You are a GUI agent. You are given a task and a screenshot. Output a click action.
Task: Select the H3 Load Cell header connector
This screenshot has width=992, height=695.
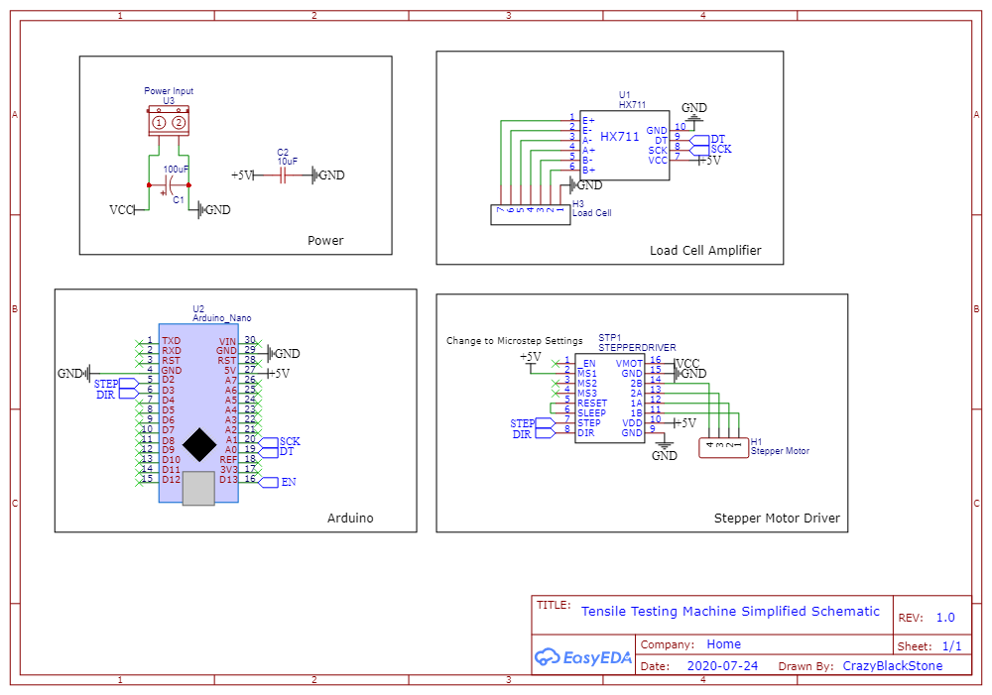pos(530,214)
